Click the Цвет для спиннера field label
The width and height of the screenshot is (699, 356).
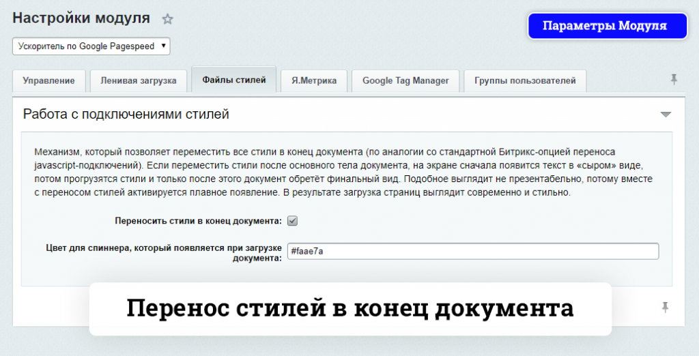[164, 251]
